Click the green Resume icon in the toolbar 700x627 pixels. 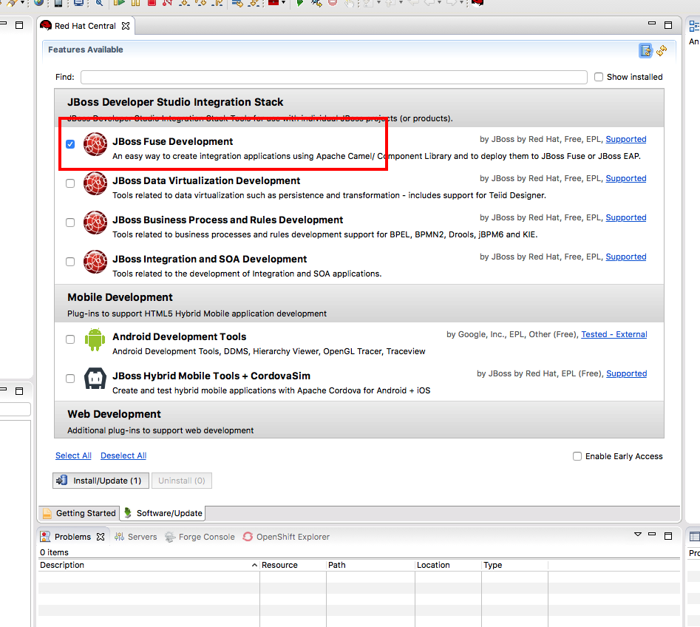[x=119, y=3]
